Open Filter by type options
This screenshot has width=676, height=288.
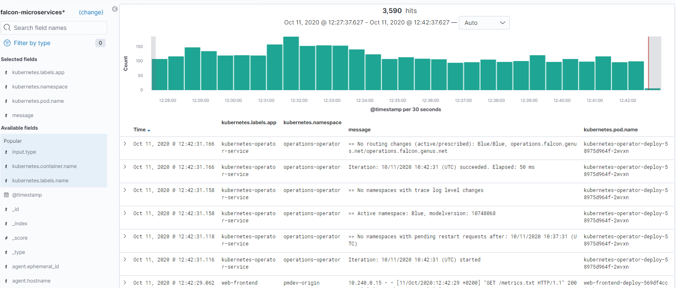(32, 43)
